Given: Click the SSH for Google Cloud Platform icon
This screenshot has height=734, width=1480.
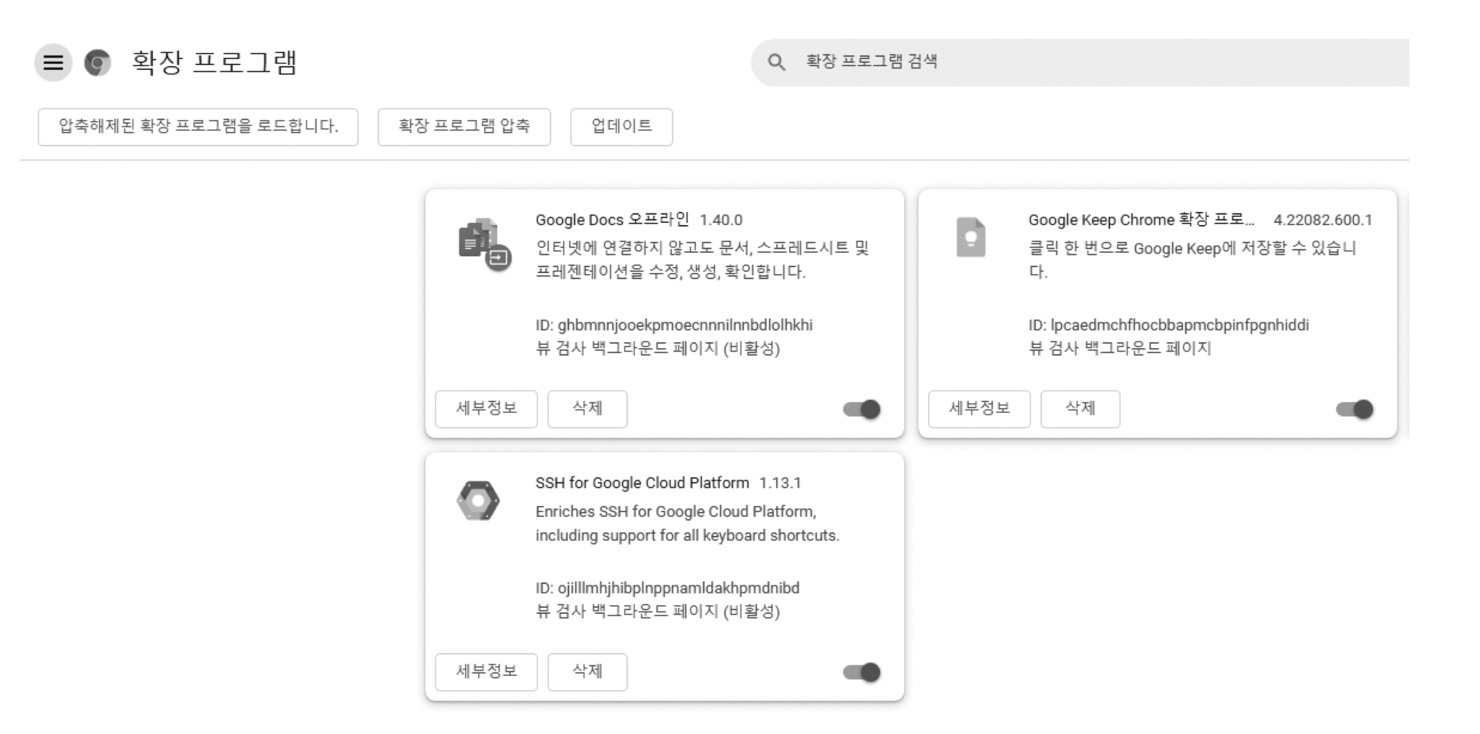Looking at the screenshot, I should click(x=478, y=500).
